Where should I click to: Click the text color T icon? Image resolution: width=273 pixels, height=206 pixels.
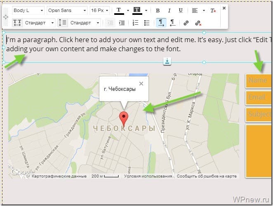[x=119, y=10]
